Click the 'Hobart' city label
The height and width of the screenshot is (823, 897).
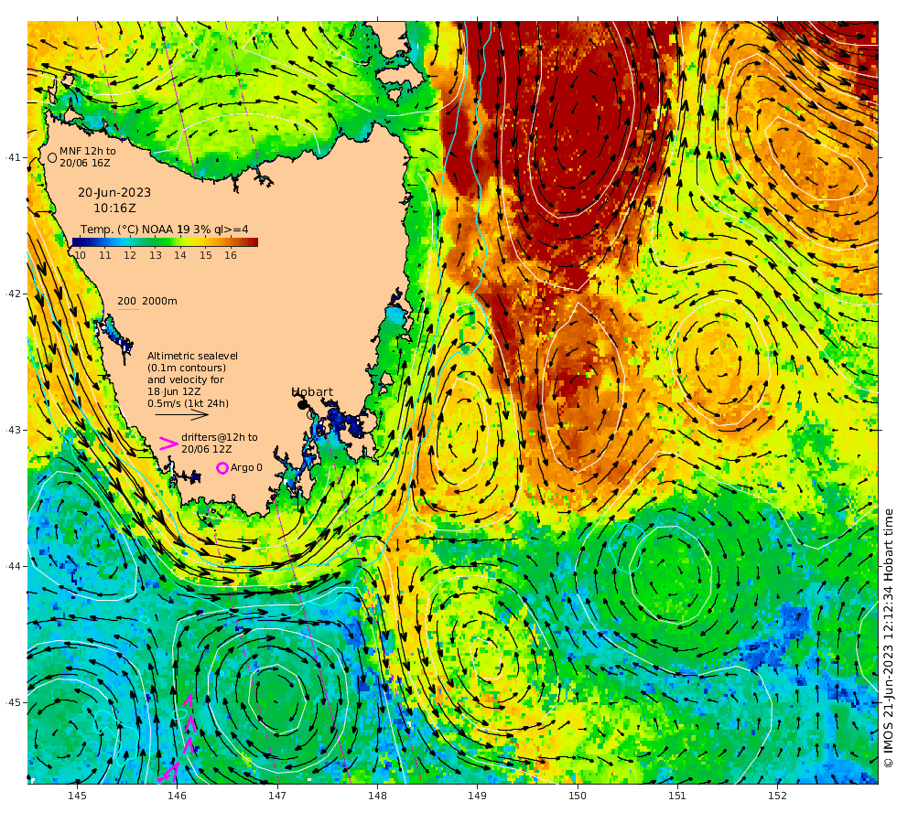(312, 392)
